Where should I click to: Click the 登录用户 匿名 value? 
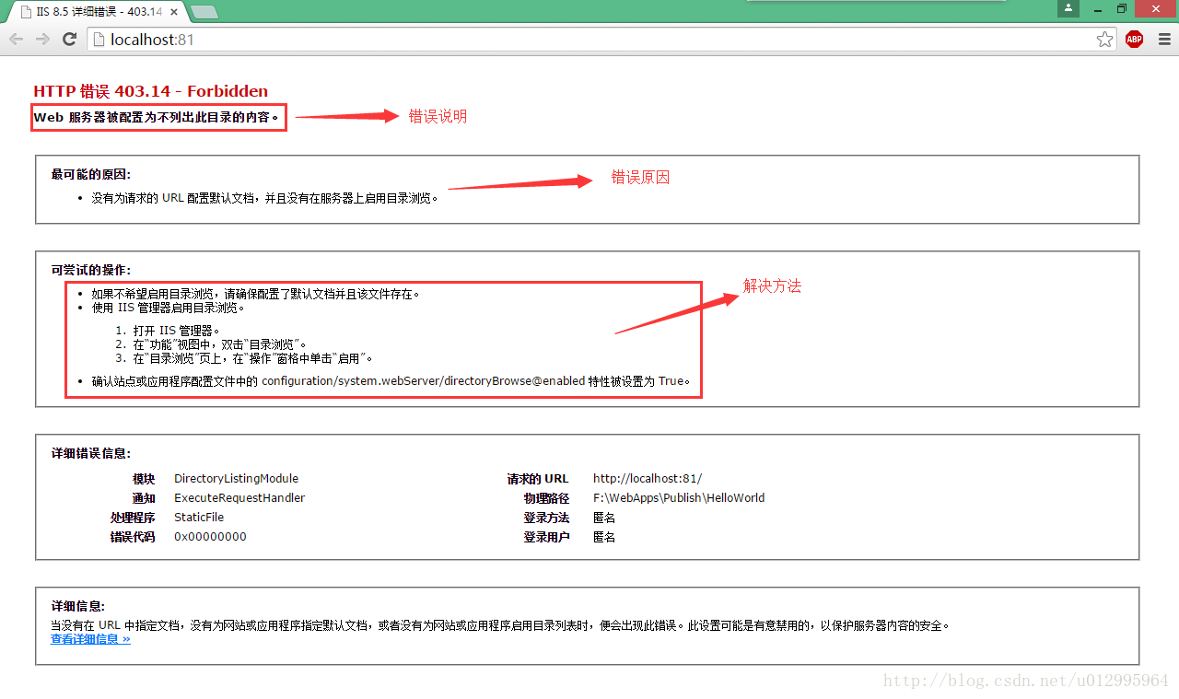tap(604, 537)
